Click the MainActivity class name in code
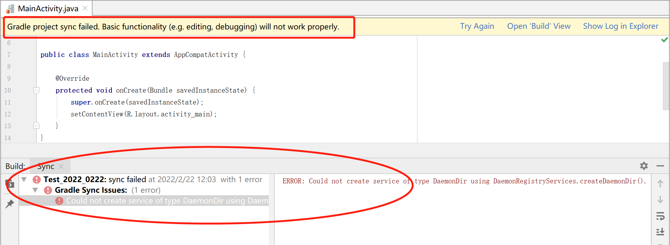Image resolution: width=670 pixels, height=245 pixels. point(115,55)
